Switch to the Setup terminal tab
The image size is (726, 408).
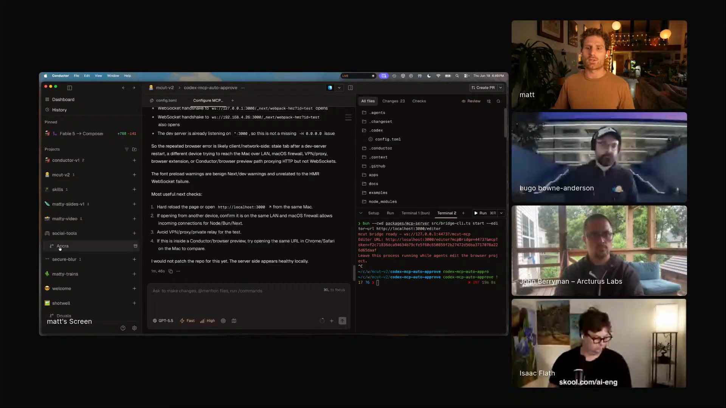click(374, 213)
